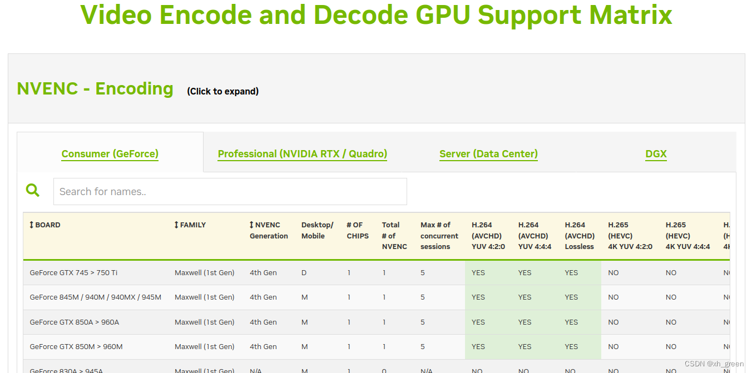Click the 'Total # of NVENC' header
The width and height of the screenshot is (752, 373).
pos(394,236)
